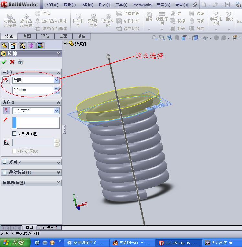
Task: Toggle the draft on/off button
Action: tap(6, 143)
